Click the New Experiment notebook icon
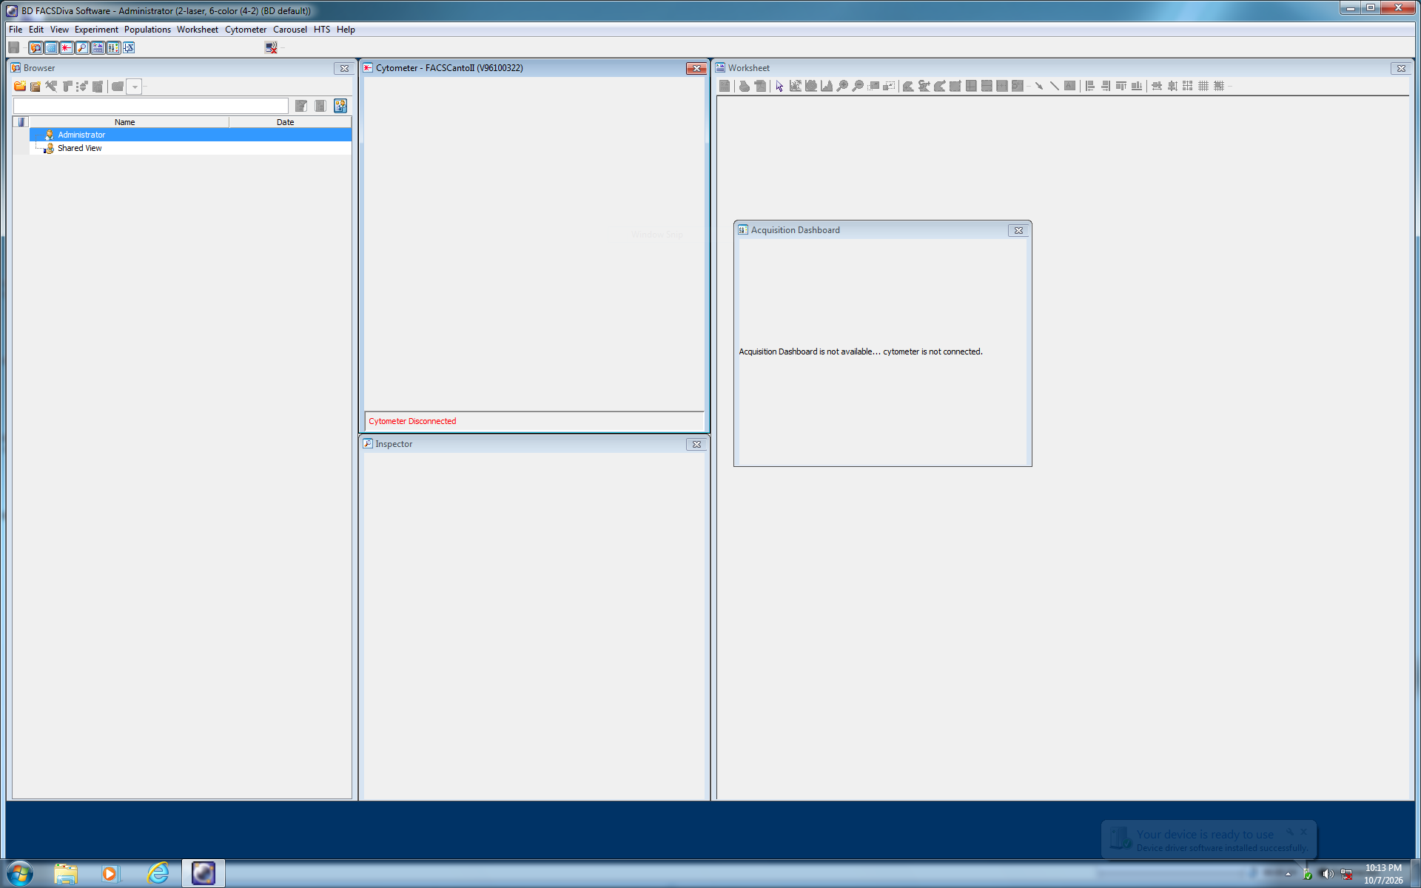This screenshot has height=888, width=1421. click(36, 87)
